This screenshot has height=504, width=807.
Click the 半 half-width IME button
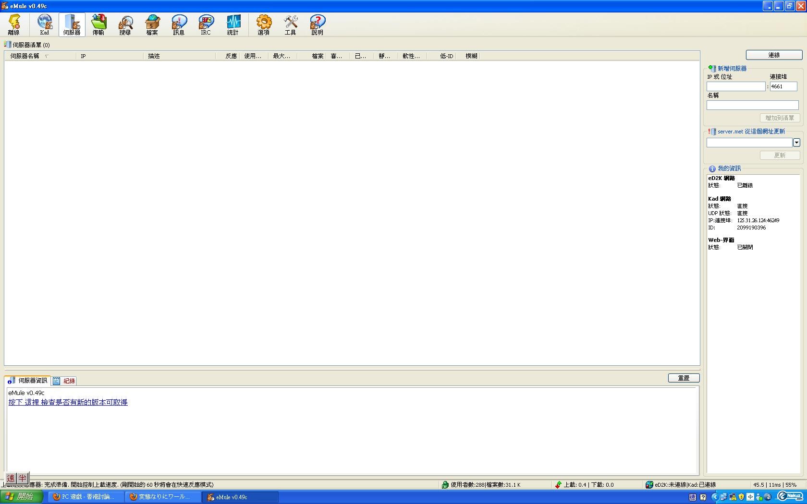click(x=23, y=478)
